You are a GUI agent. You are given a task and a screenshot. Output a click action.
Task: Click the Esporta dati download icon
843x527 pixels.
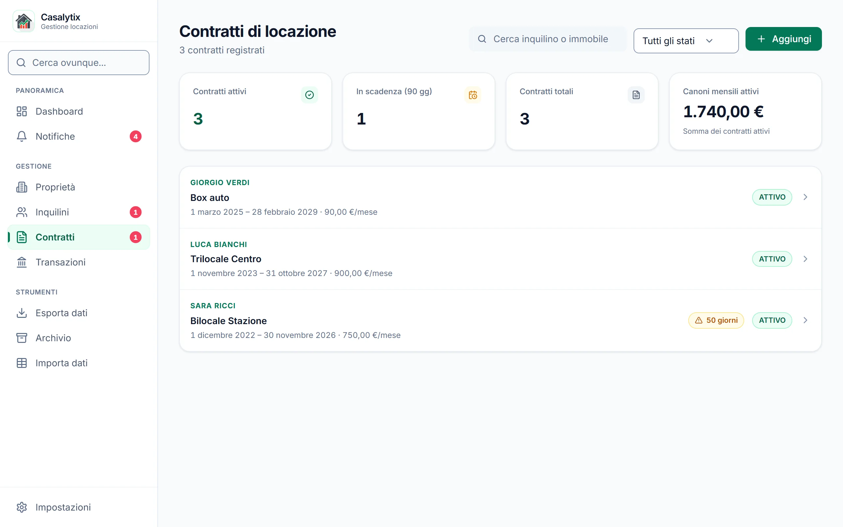(x=22, y=313)
